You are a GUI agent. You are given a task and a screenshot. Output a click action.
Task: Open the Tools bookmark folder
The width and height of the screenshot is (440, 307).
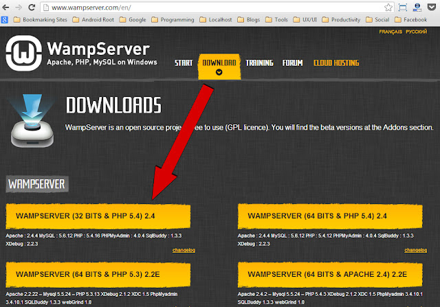276,20
